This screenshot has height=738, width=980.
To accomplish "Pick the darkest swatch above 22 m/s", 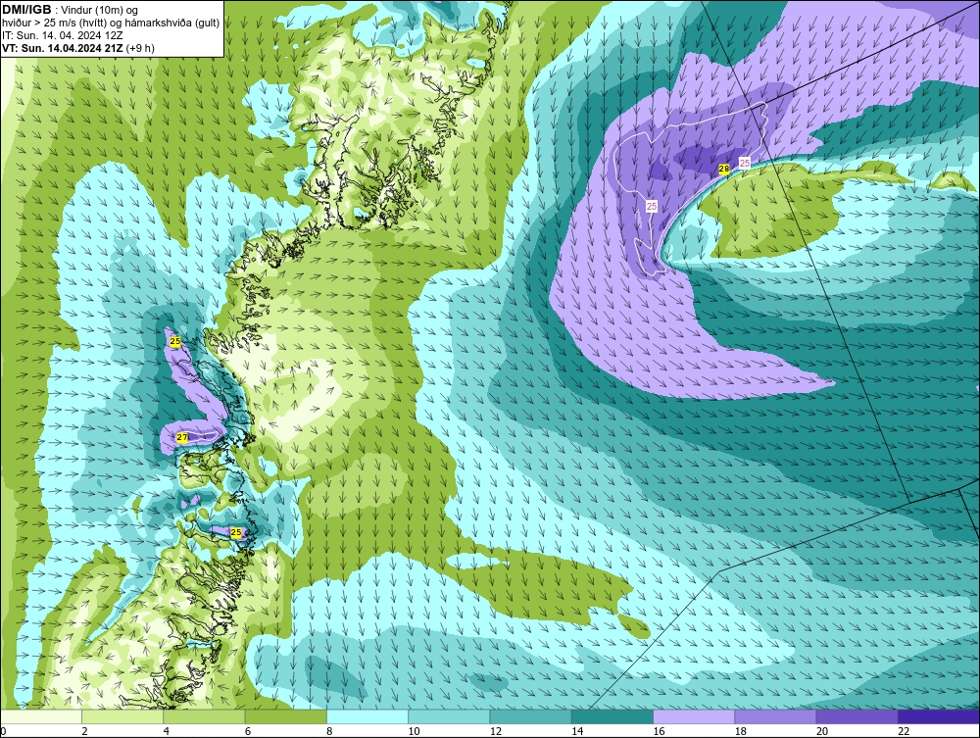I will click(938, 716).
